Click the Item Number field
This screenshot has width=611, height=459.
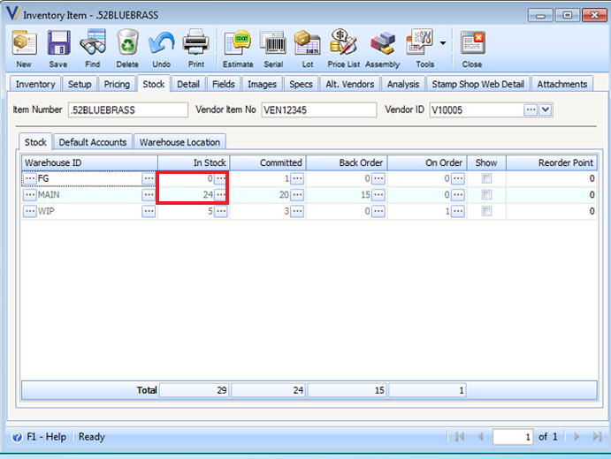click(x=128, y=110)
